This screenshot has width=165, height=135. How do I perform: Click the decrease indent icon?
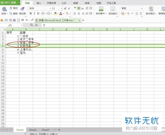tap(87, 8)
